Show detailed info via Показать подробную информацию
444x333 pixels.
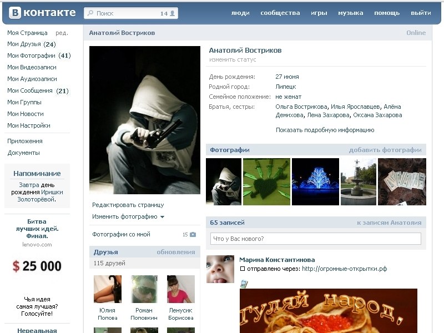pyautogui.click(x=325, y=130)
